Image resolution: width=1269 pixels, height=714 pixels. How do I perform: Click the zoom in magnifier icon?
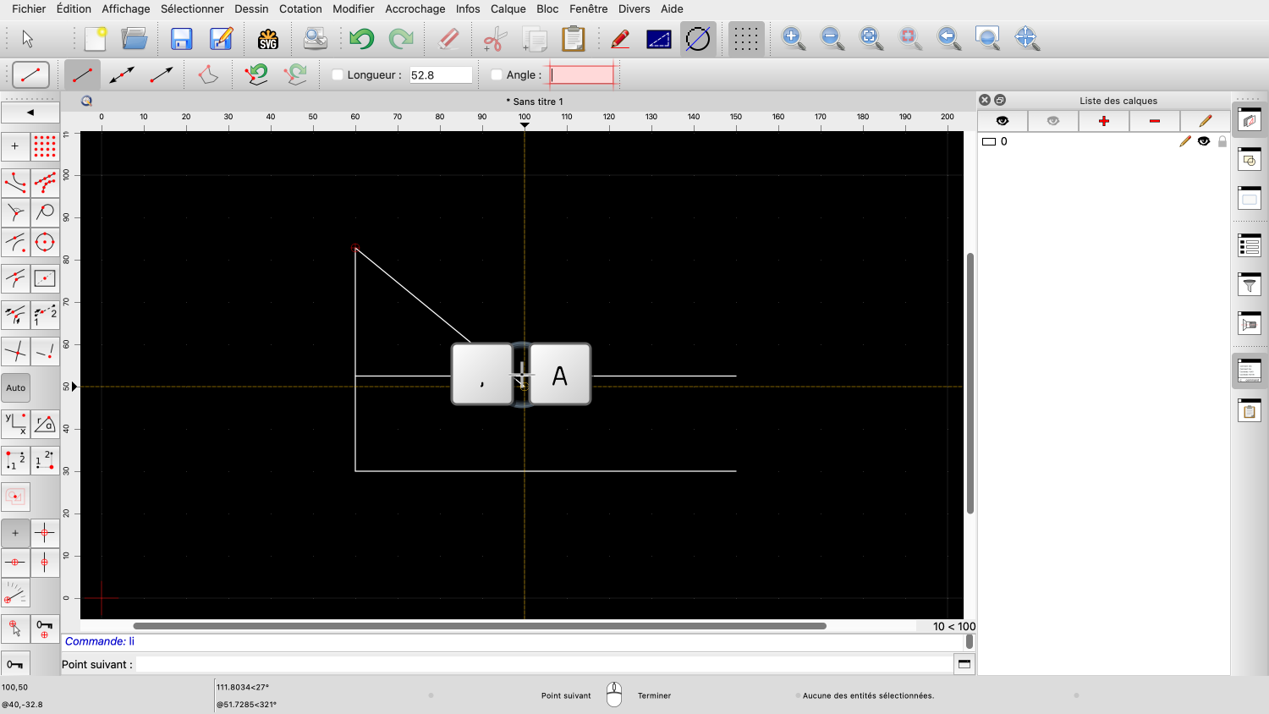[x=793, y=39]
